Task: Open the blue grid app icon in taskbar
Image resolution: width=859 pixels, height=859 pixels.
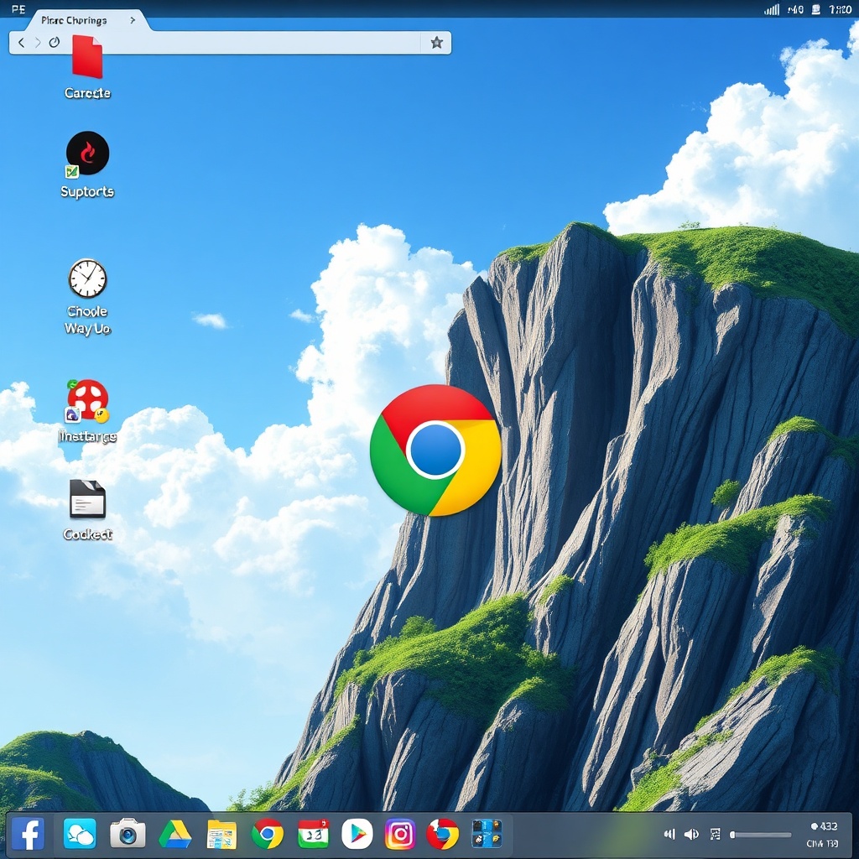Action: (487, 834)
